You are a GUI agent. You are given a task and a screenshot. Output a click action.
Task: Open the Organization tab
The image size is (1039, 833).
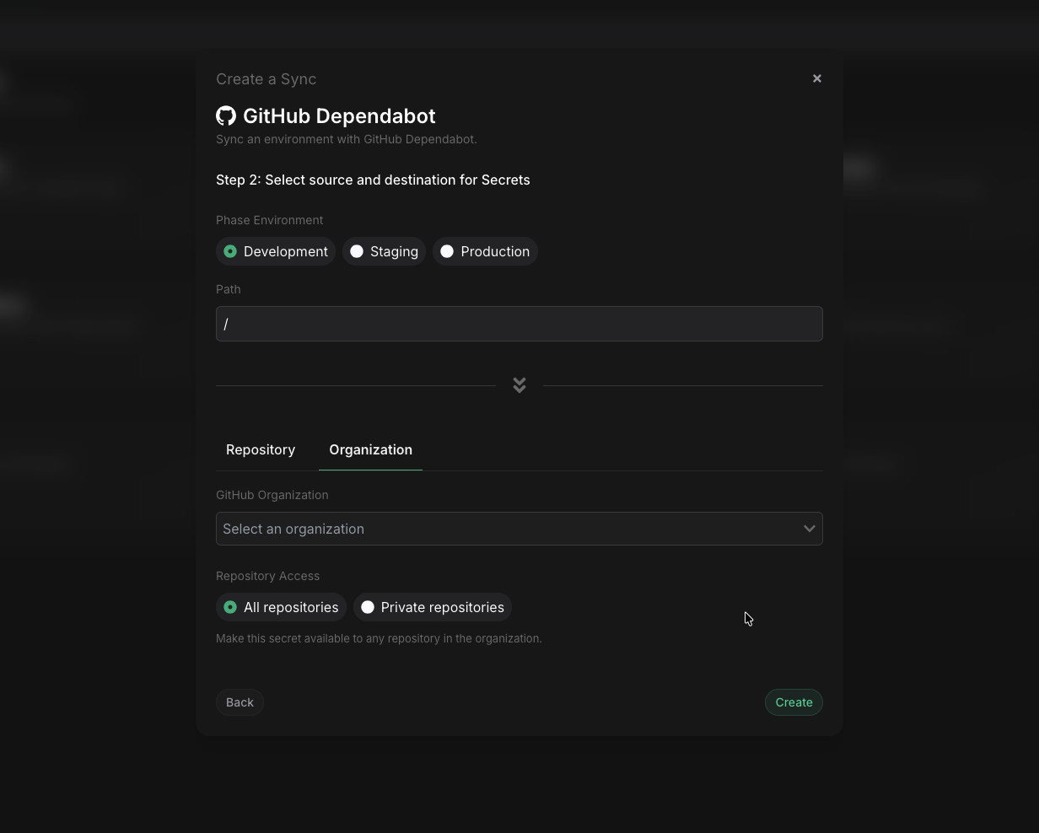(x=370, y=449)
